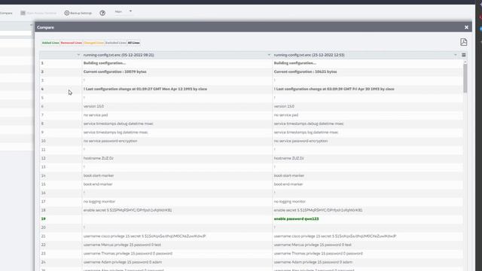Click the vertical scrollbar thumb in Compare

coord(465,78)
